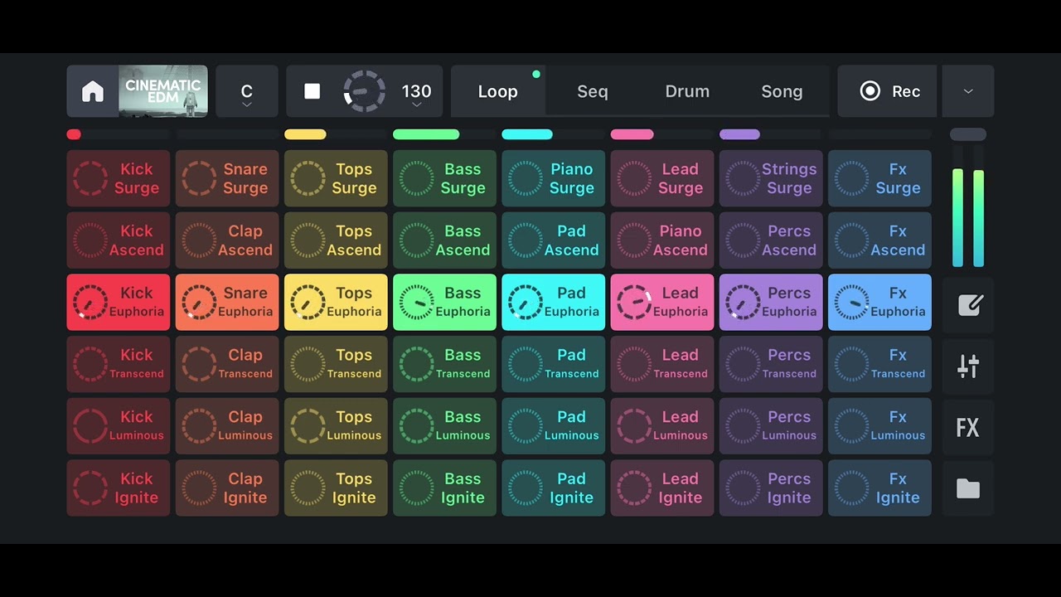
Task: Tap the tempo metronome dial
Action: pos(365,91)
